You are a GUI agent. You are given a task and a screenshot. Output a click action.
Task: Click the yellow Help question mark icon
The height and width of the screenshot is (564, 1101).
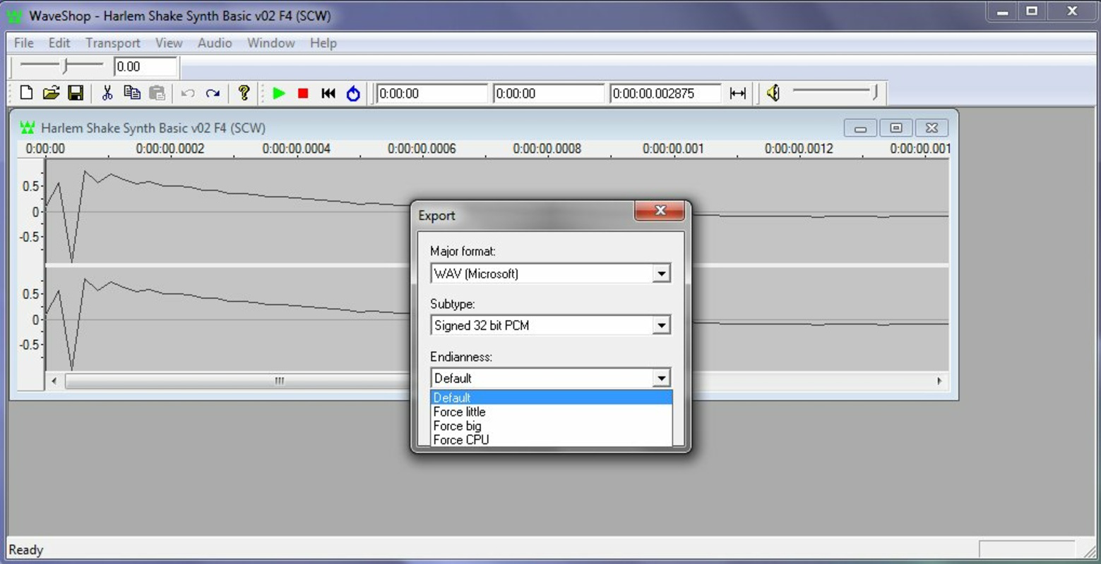[244, 93]
